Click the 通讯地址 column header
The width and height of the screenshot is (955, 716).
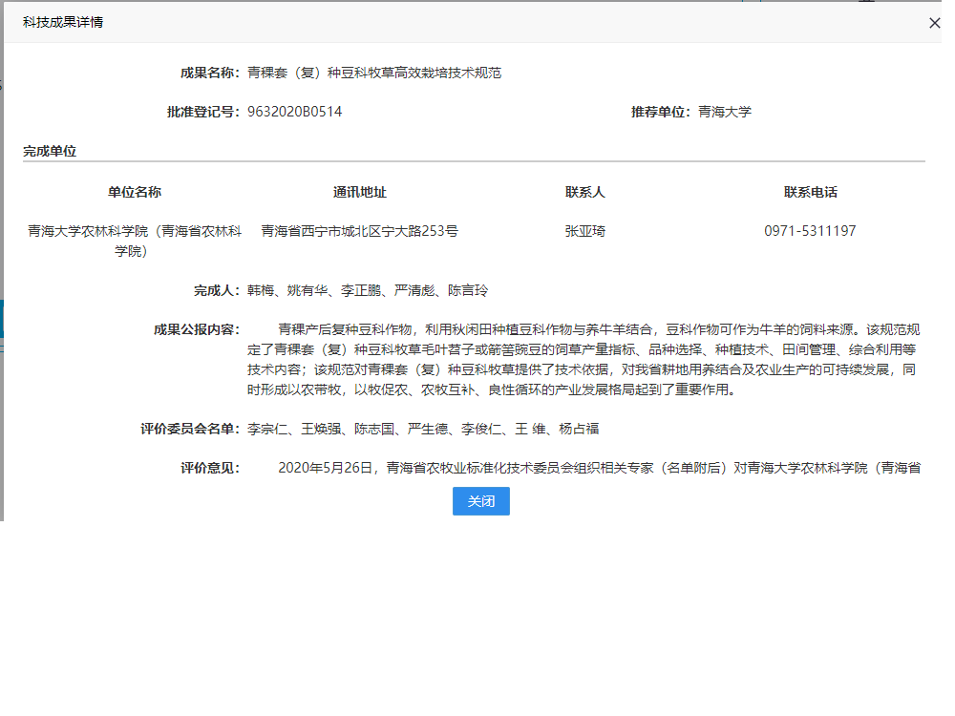[360, 192]
